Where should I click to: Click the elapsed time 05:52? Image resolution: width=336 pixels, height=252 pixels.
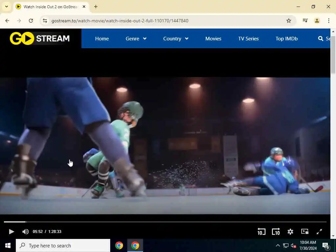[38, 231]
